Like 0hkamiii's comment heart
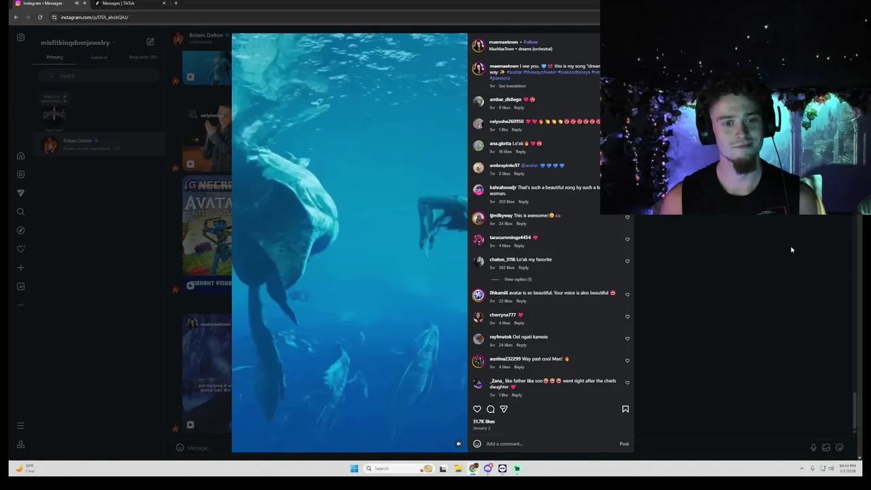871x490 pixels. pos(627,294)
